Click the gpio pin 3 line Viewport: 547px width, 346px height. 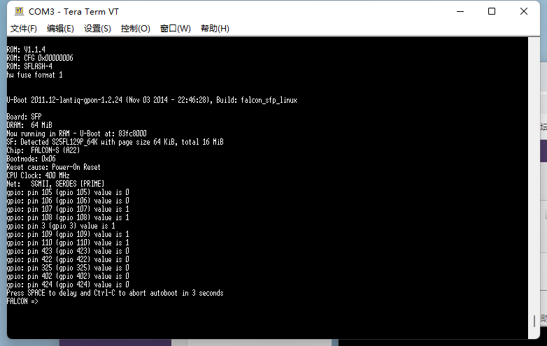click(61, 226)
